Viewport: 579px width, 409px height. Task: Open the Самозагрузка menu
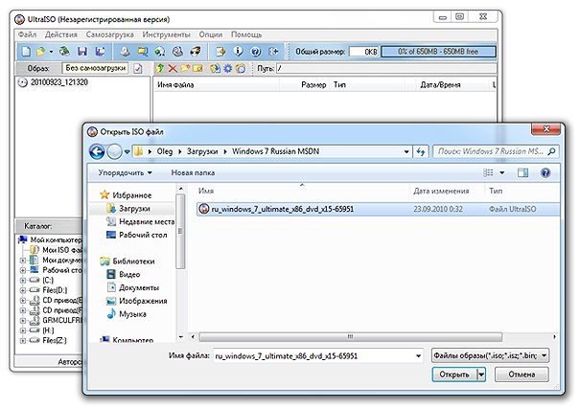coord(109,34)
